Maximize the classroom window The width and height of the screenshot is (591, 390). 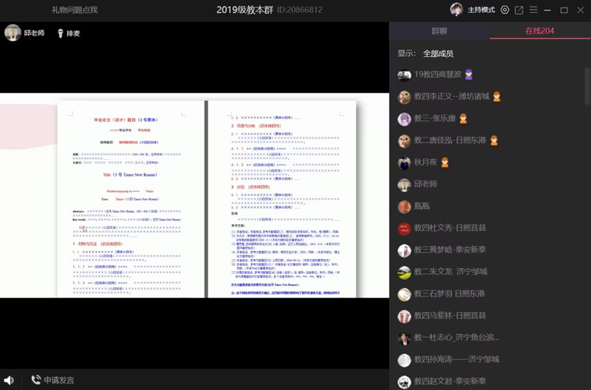point(564,10)
